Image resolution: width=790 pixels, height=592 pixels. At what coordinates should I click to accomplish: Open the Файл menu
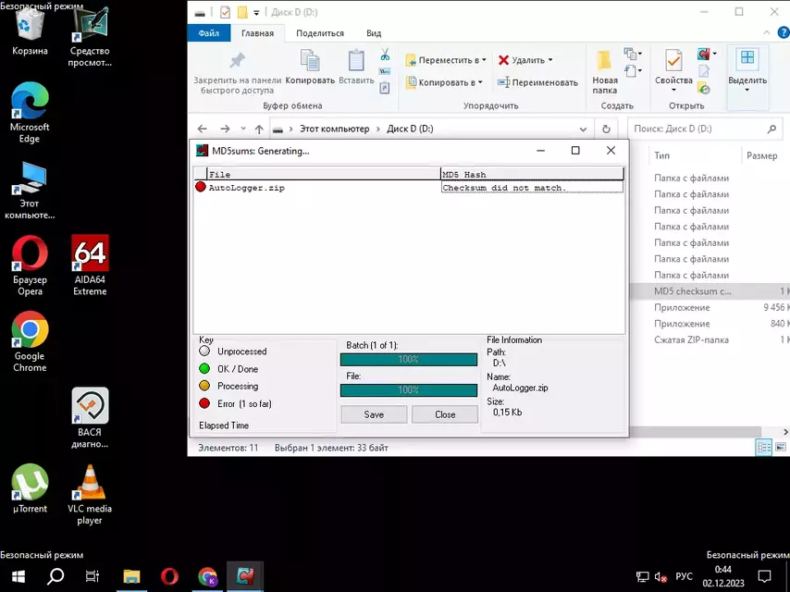click(x=208, y=32)
